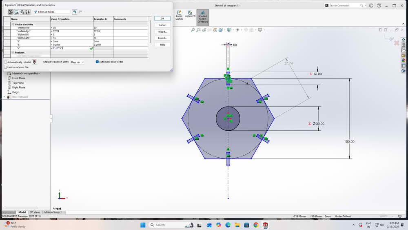This screenshot has height=230, width=408.
Task: Click Under Defined status in status bar
Action: [343, 217]
